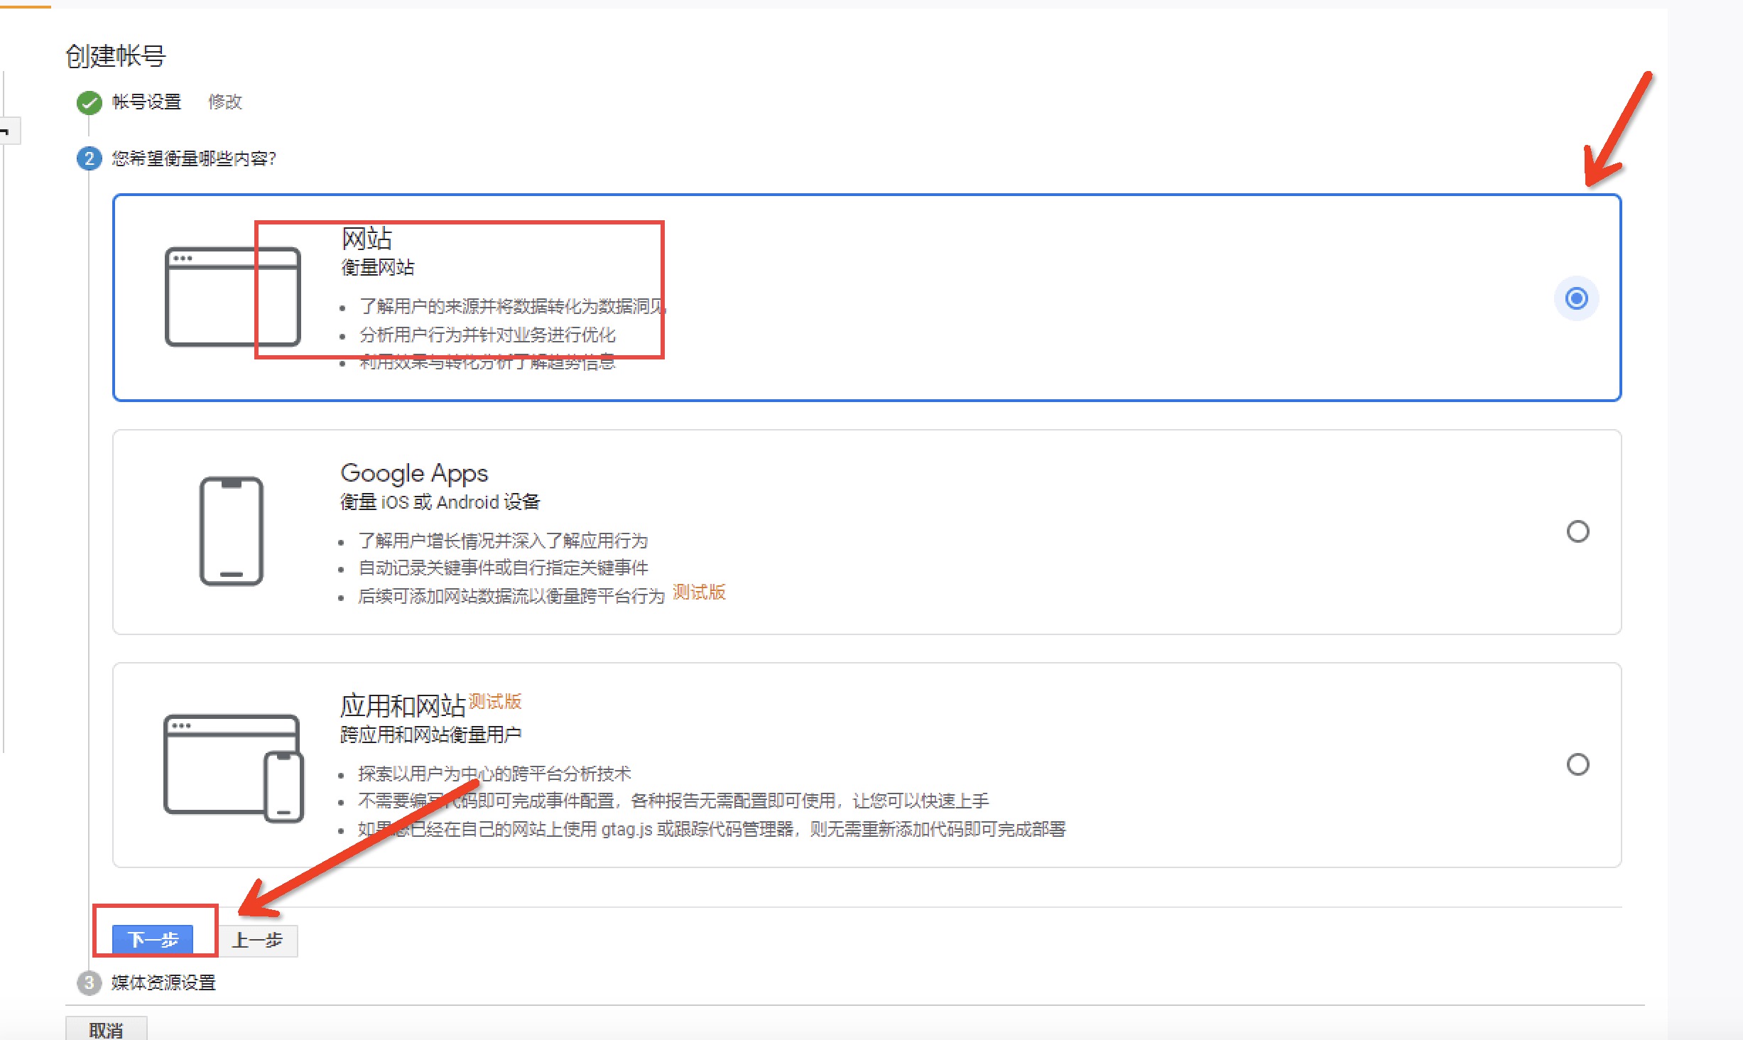1743x1040 pixels.
Task: Click the 网站 card title
Action: (x=366, y=239)
